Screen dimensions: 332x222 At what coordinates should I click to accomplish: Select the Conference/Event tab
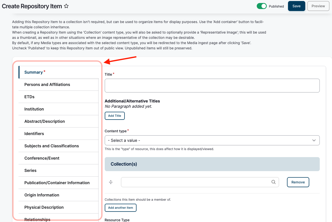pyautogui.click(x=59, y=158)
